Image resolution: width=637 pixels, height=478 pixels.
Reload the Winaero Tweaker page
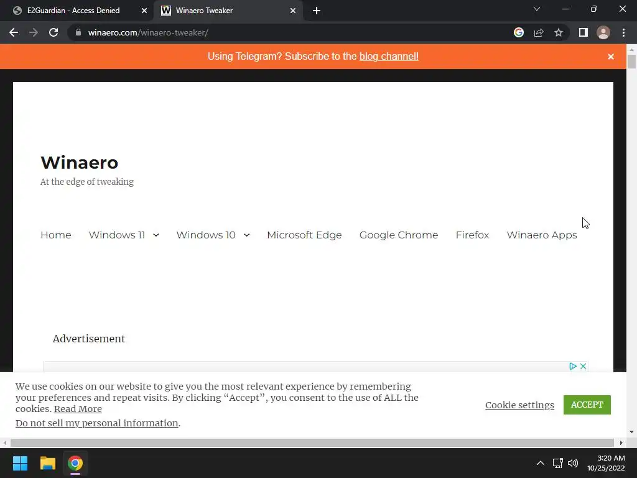coord(53,32)
